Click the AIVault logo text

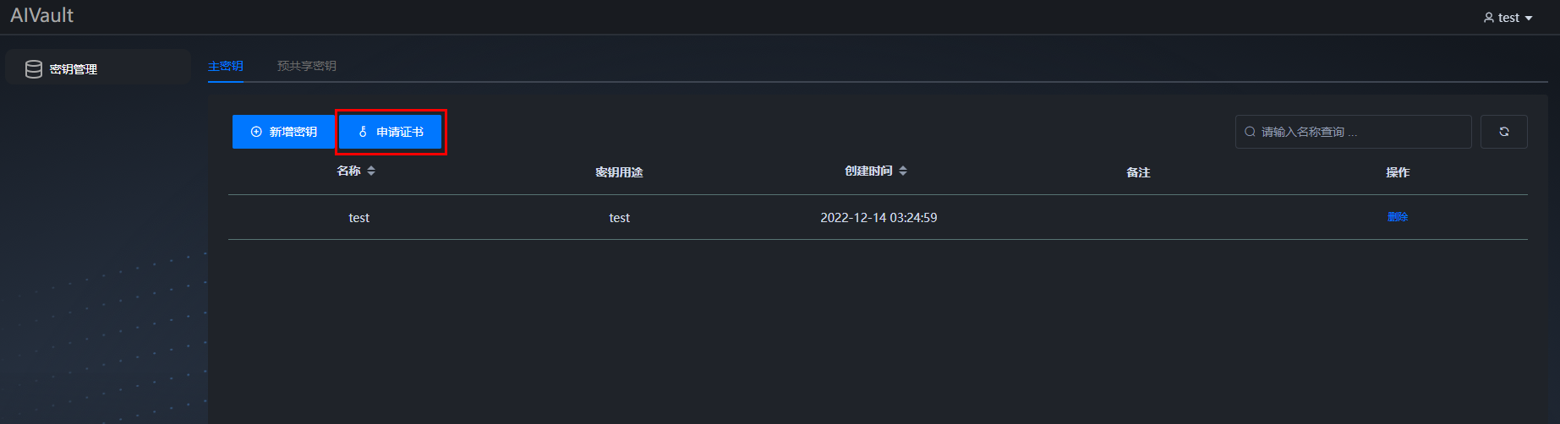(42, 15)
